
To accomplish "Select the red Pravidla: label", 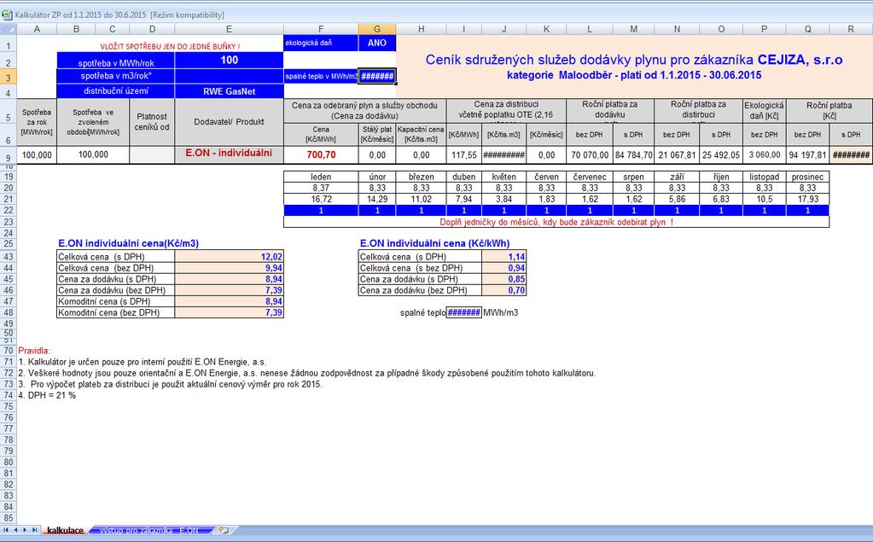I will click(34, 351).
